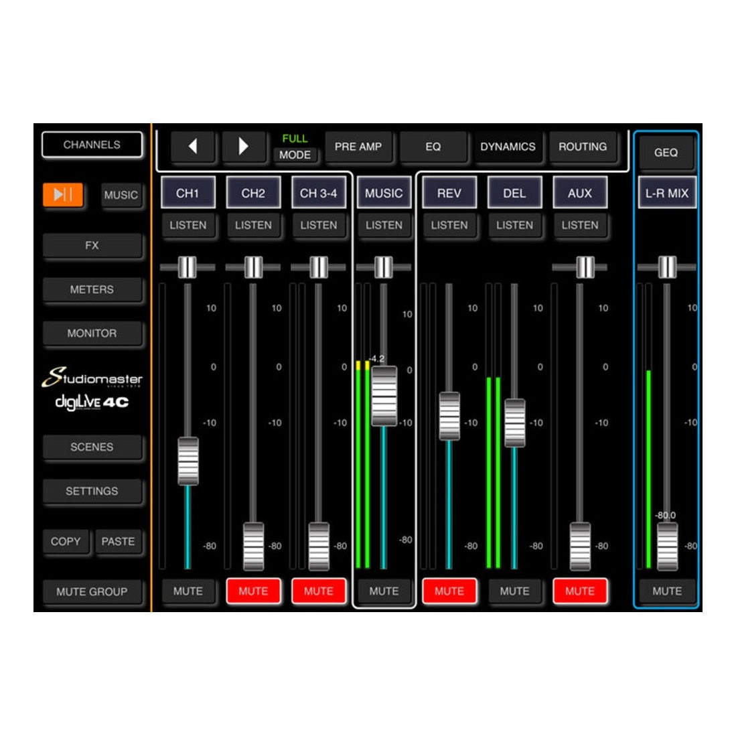736x736 pixels.
Task: Open the METERS view
Action: tap(92, 289)
